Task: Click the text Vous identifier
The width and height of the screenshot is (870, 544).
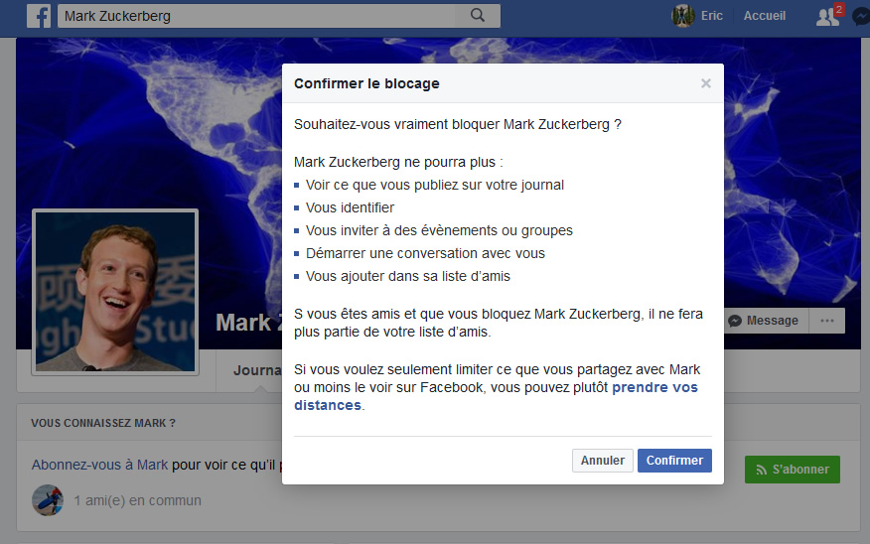Action: 351,207
